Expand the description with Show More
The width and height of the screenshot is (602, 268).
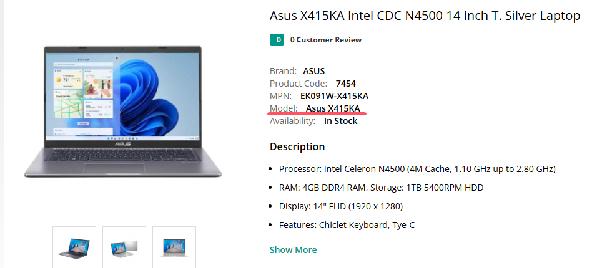tap(293, 250)
